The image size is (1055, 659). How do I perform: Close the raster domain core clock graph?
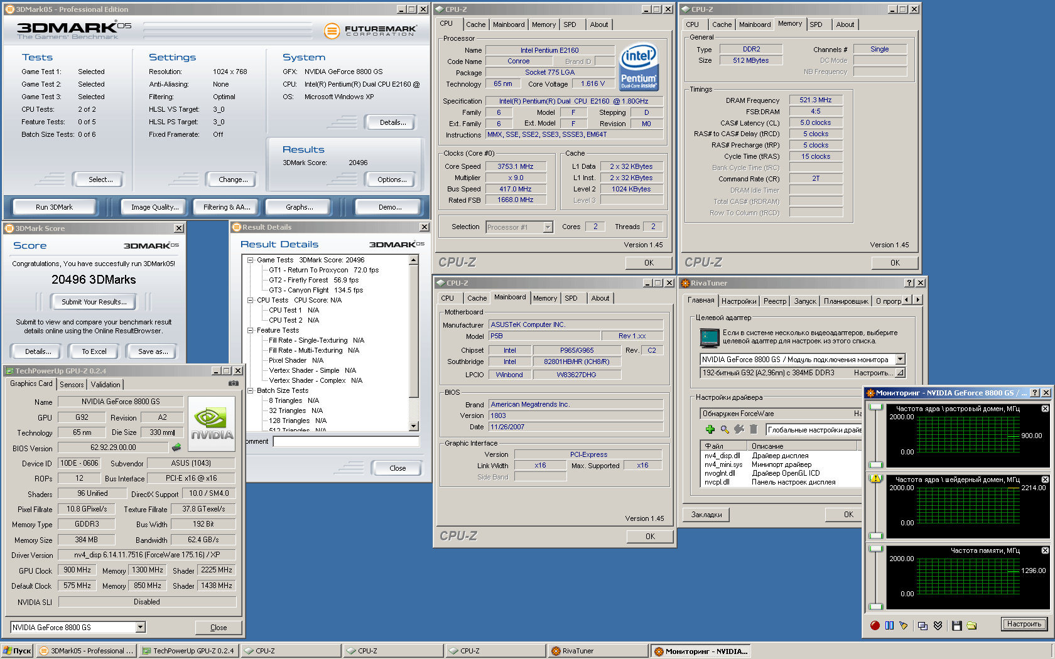[1045, 409]
